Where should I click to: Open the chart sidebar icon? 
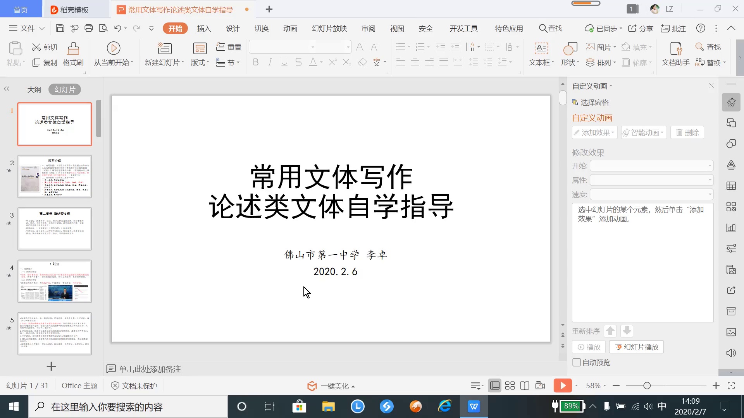tap(731, 228)
